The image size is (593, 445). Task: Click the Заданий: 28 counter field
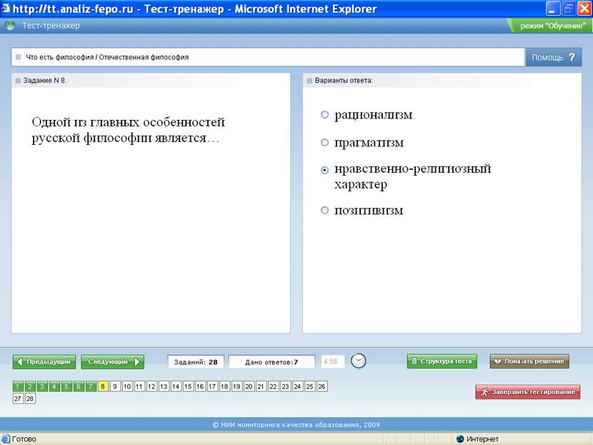(196, 362)
